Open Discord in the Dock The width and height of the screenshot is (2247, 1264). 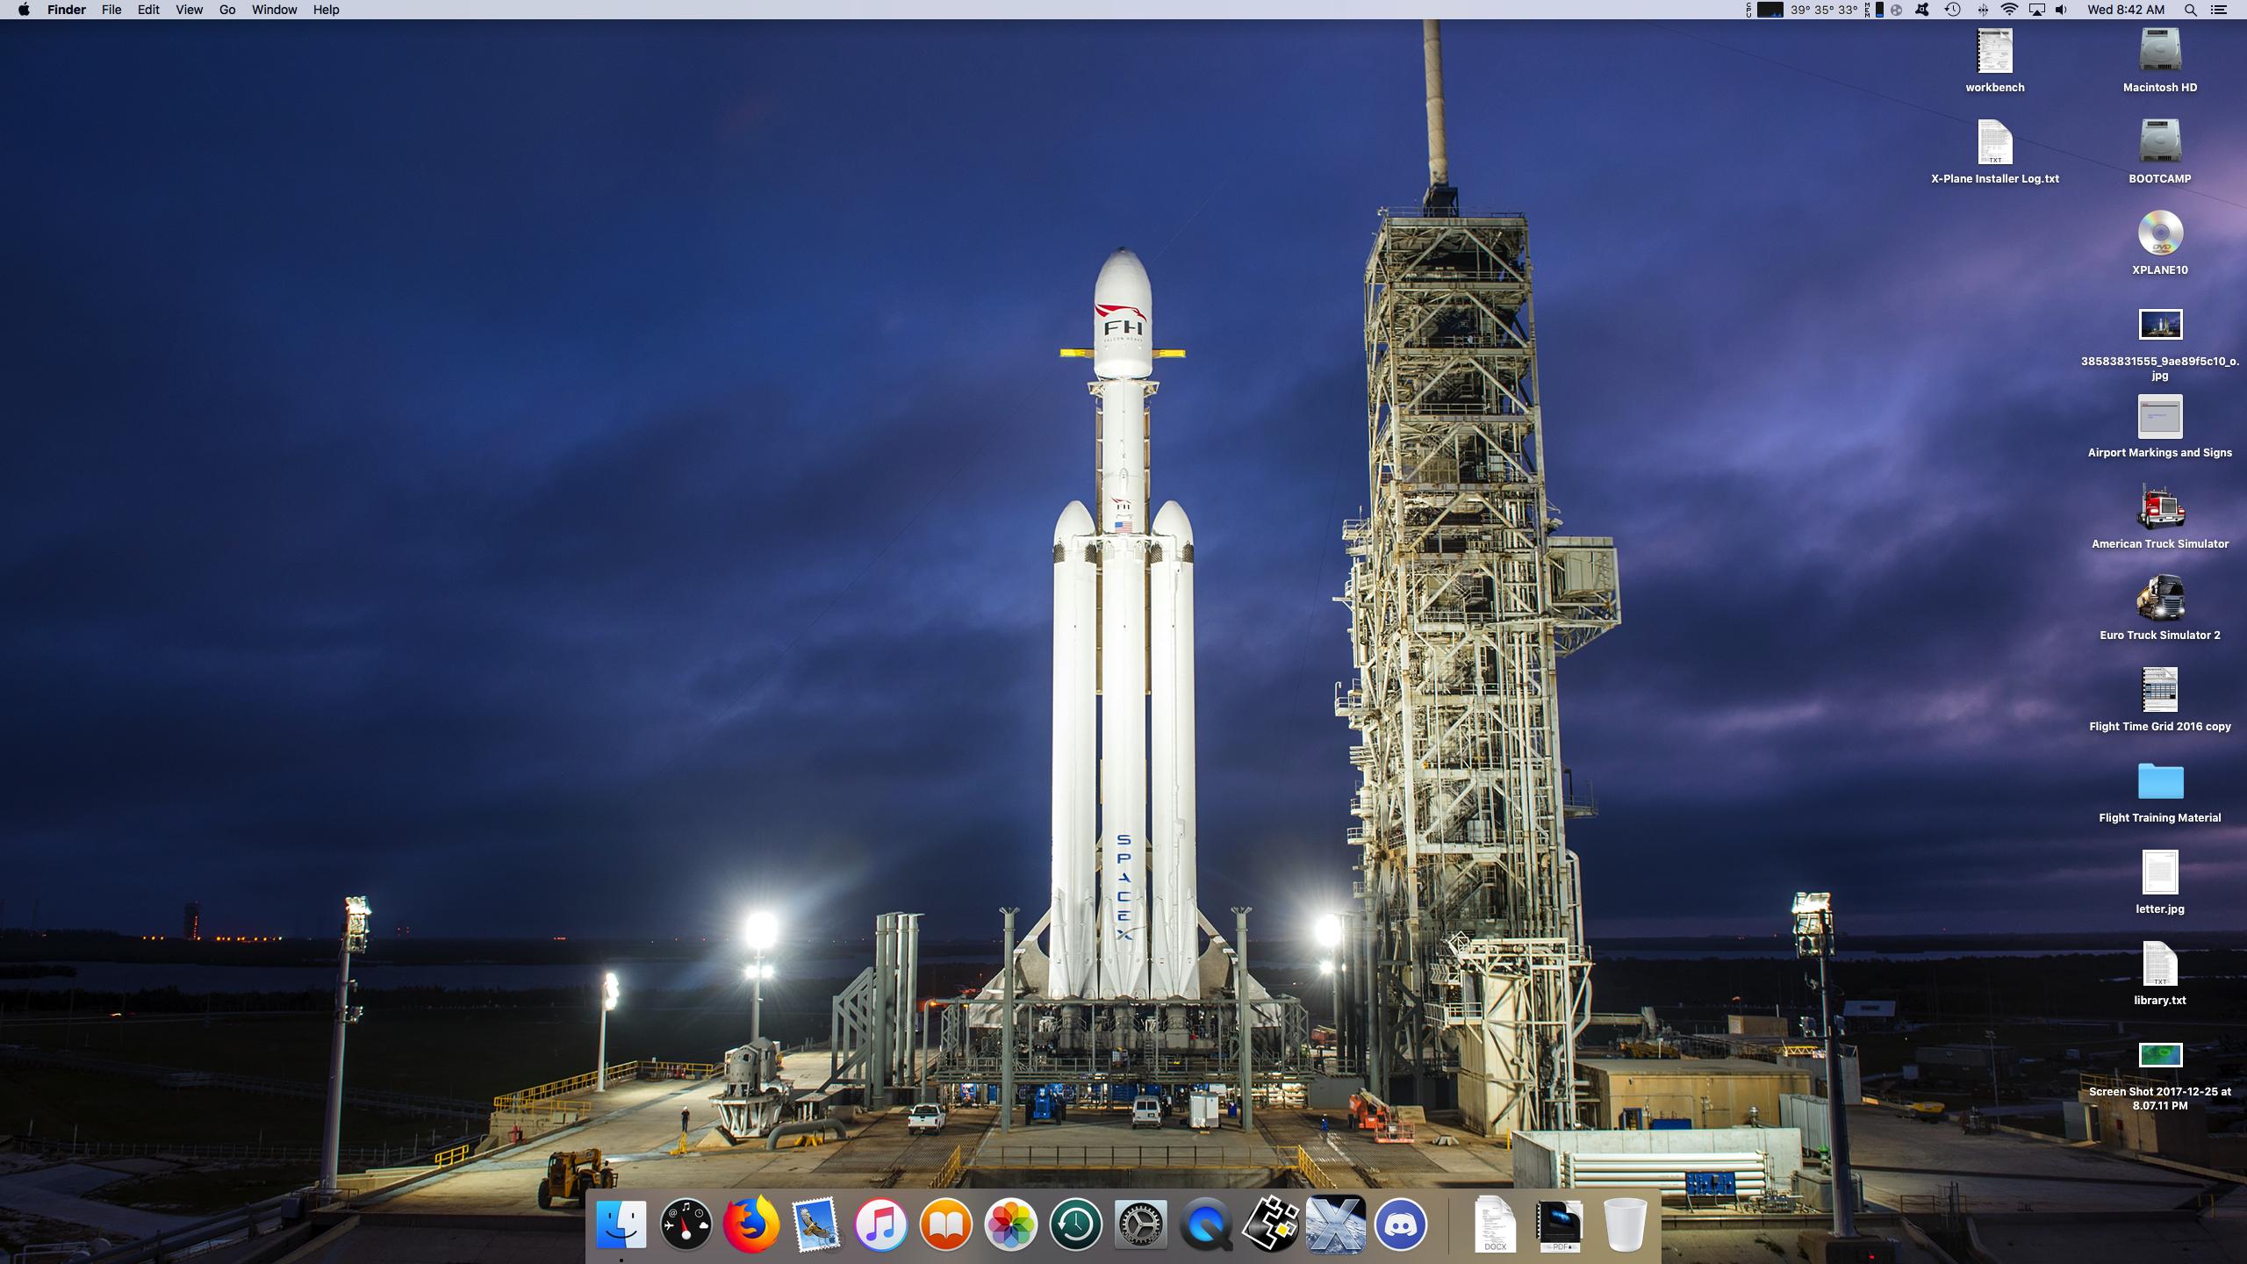[x=1401, y=1224]
